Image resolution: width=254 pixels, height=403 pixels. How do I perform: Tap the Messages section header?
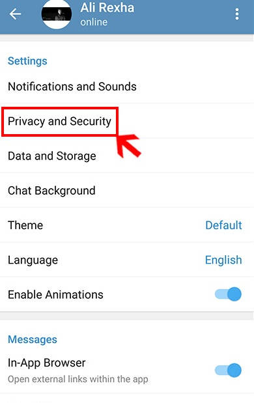[33, 339]
